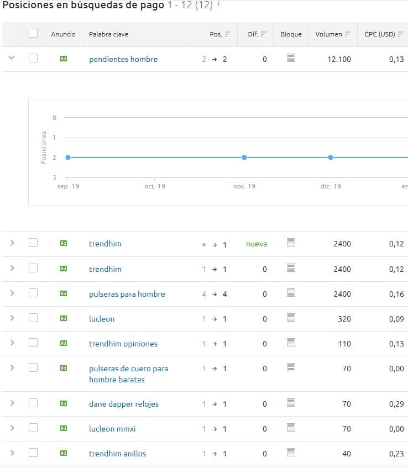
Task: Click the Palabra clave column header
Action: (x=108, y=34)
